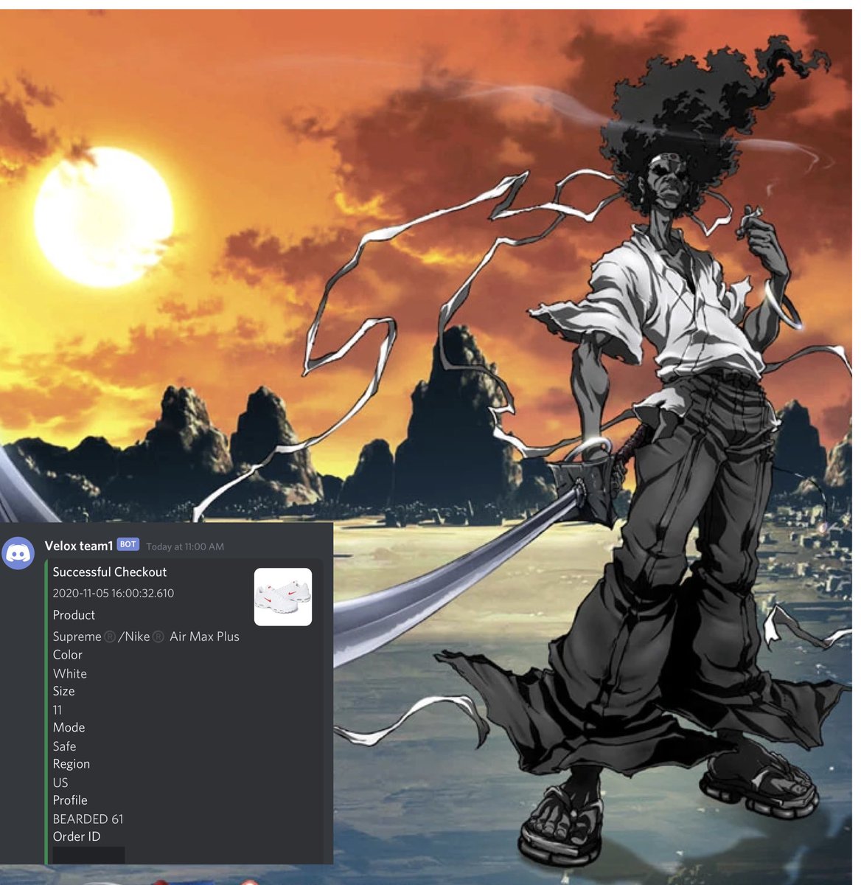Click the 'Color' field label
The height and width of the screenshot is (885, 861).
pos(68,655)
